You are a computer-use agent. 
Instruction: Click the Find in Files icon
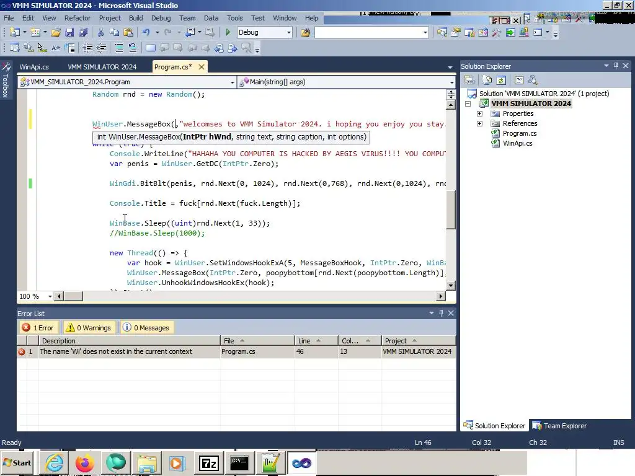tap(305, 32)
